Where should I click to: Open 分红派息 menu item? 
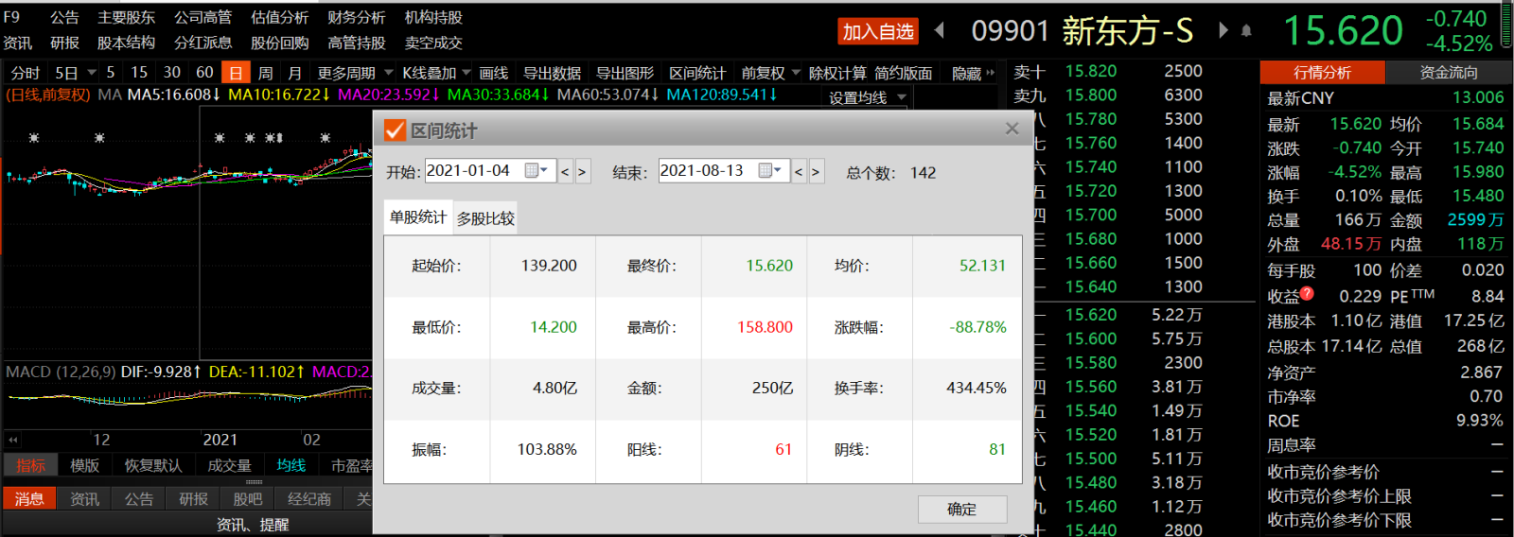pyautogui.click(x=202, y=43)
